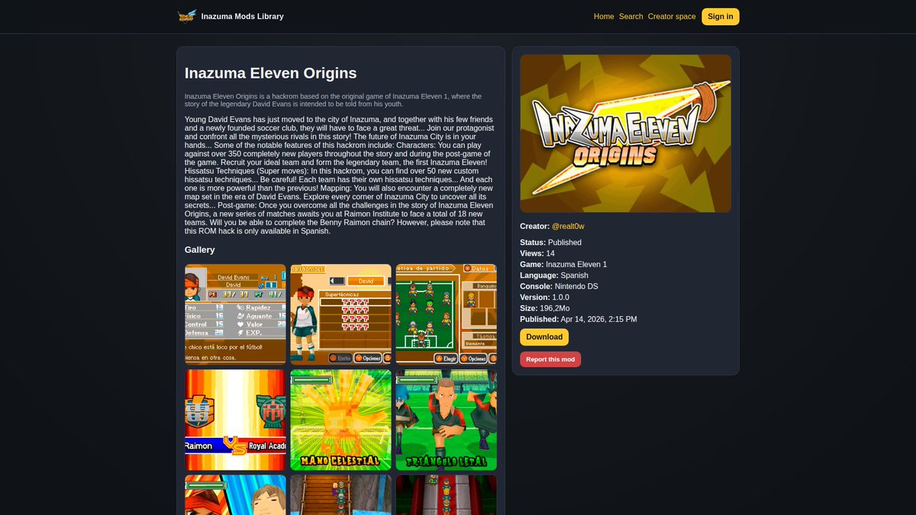Open the Search page
The height and width of the screenshot is (515, 916).
click(x=631, y=16)
